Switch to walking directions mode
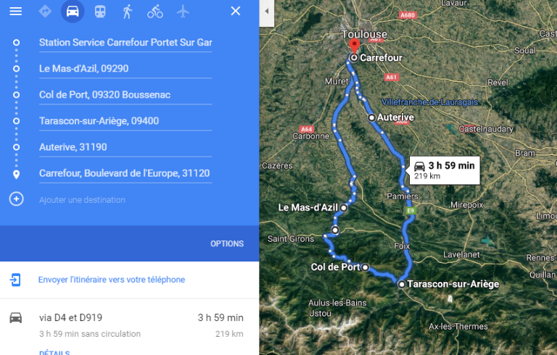This screenshot has height=355, width=557. pyautogui.click(x=128, y=12)
